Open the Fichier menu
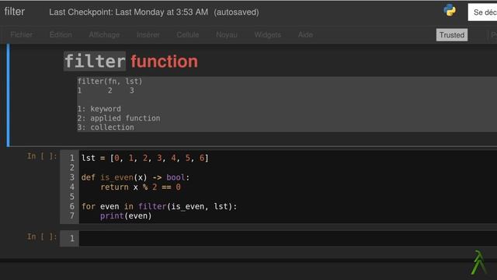Viewport: 497px width, 280px height. (21, 35)
